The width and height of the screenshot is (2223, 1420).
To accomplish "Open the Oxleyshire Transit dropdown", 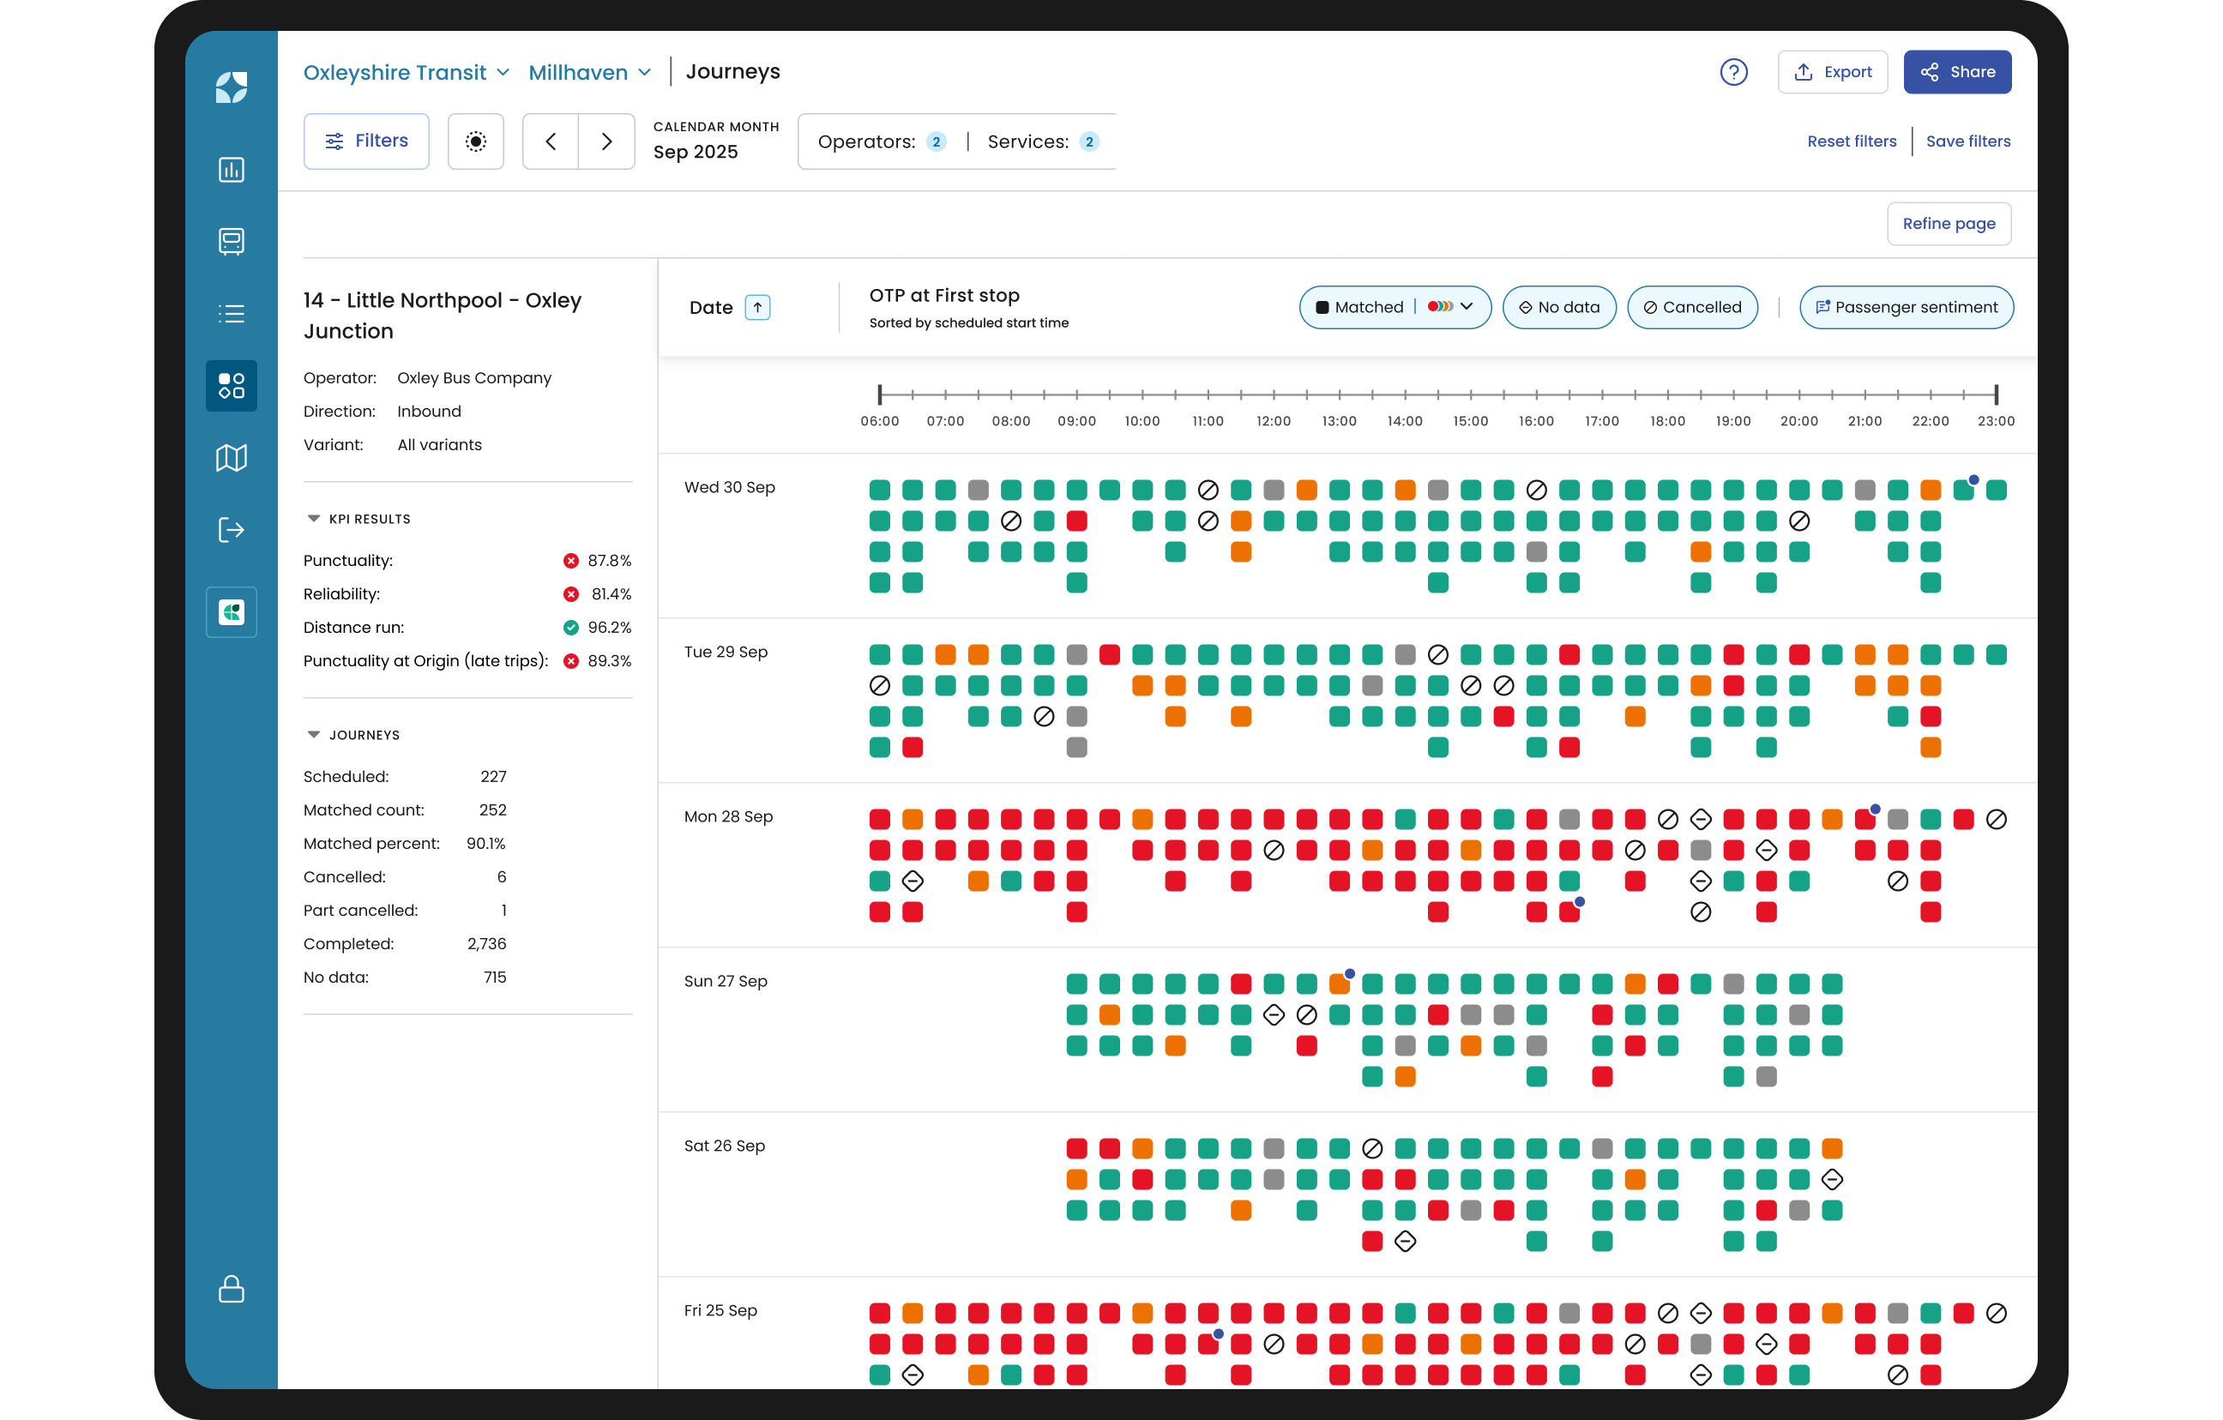I will (x=407, y=72).
